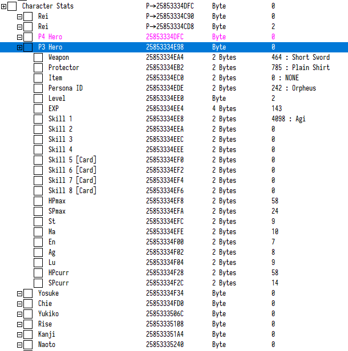Select the Kanji row label

coord(47,334)
